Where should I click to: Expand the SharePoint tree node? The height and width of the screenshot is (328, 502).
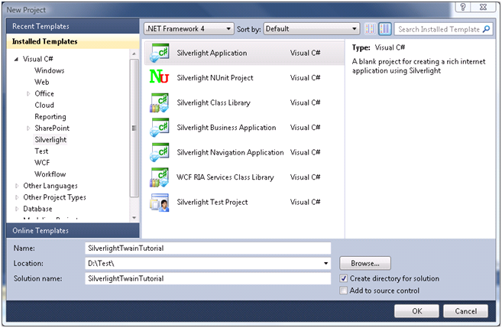(x=28, y=128)
